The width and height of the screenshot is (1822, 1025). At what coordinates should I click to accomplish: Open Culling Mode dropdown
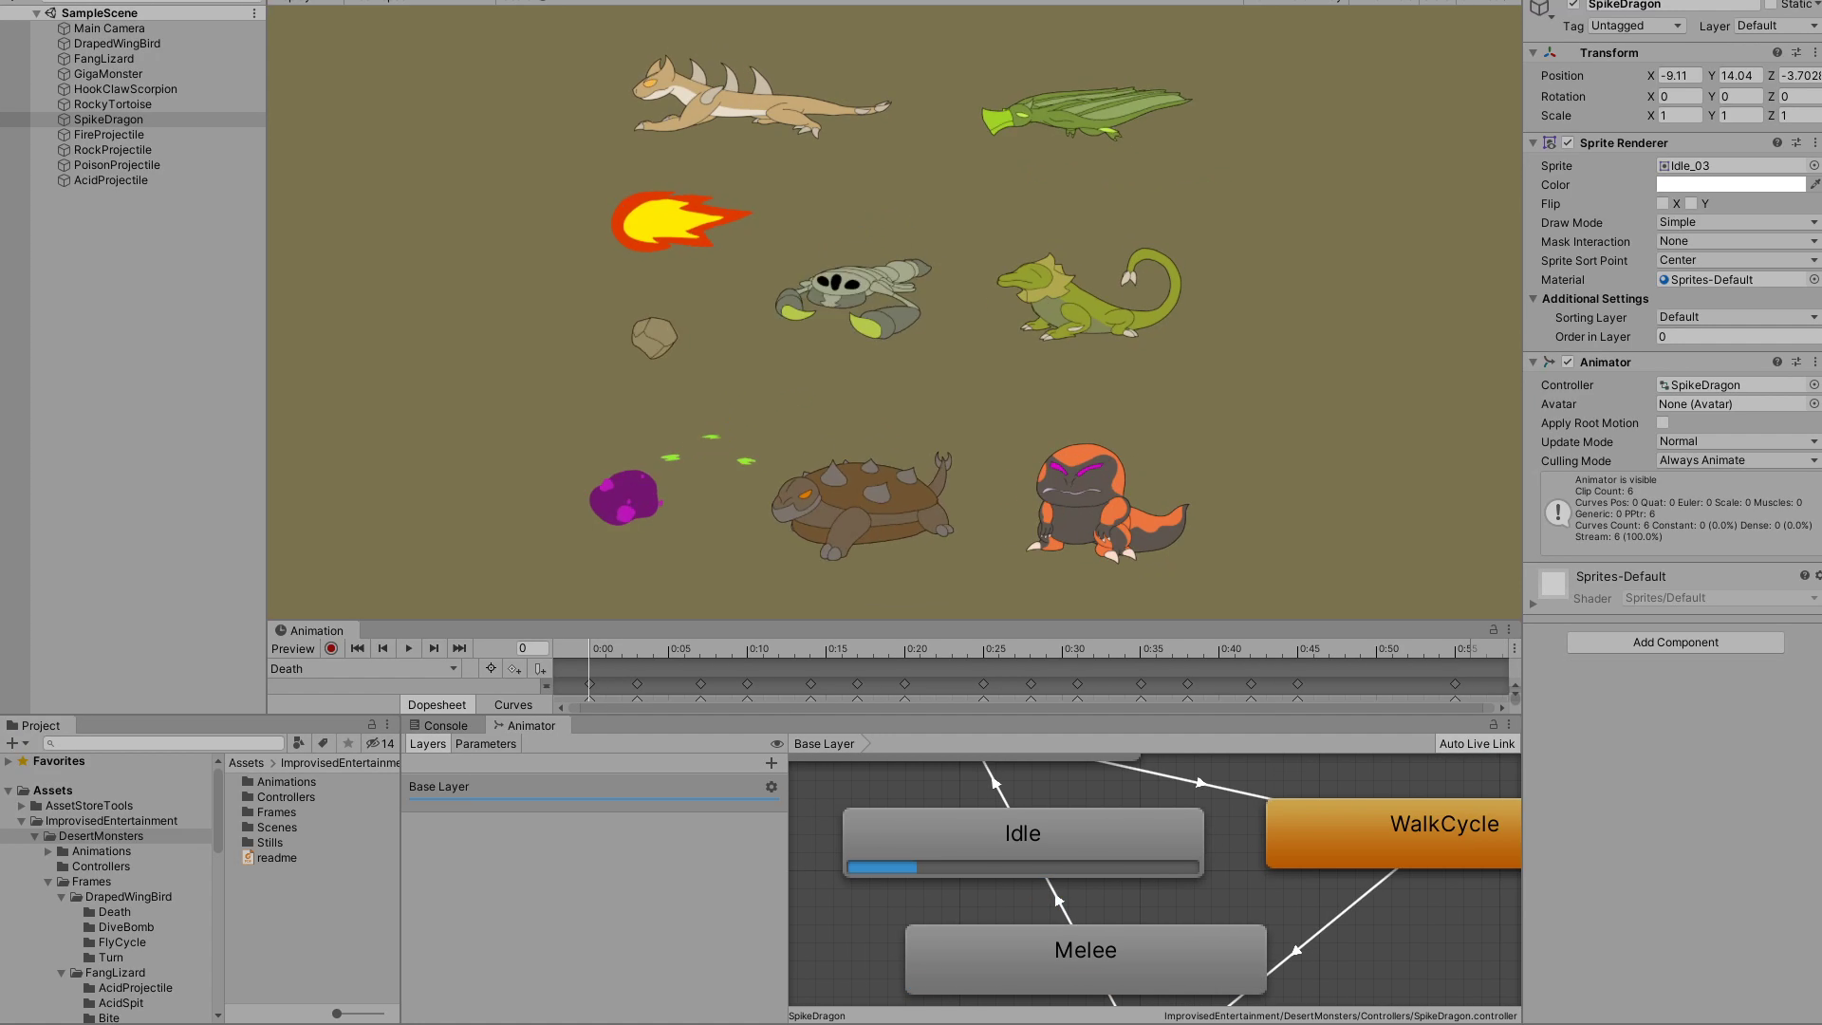pyautogui.click(x=1738, y=460)
